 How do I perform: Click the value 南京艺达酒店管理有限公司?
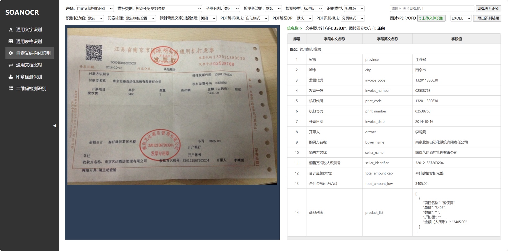[x=436, y=152]
